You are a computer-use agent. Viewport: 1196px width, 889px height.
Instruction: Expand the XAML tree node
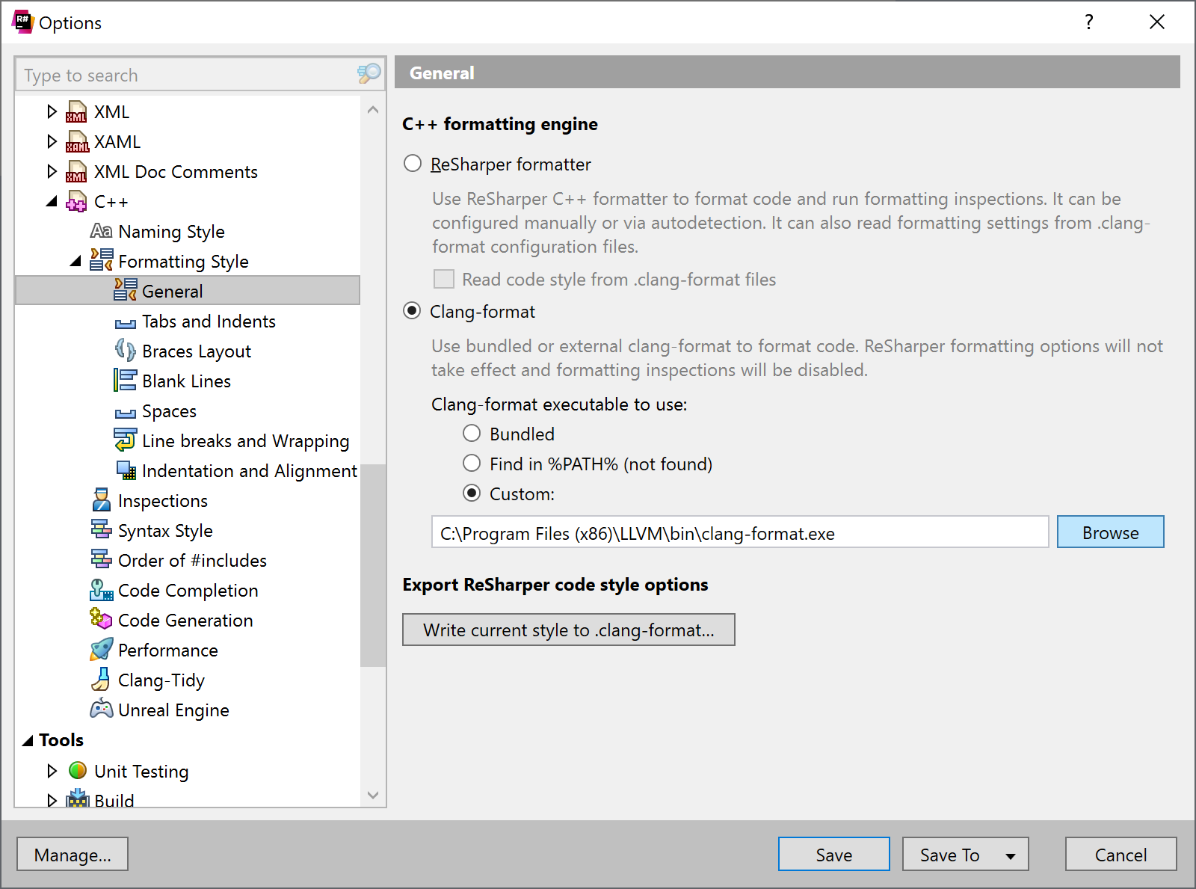click(x=52, y=141)
